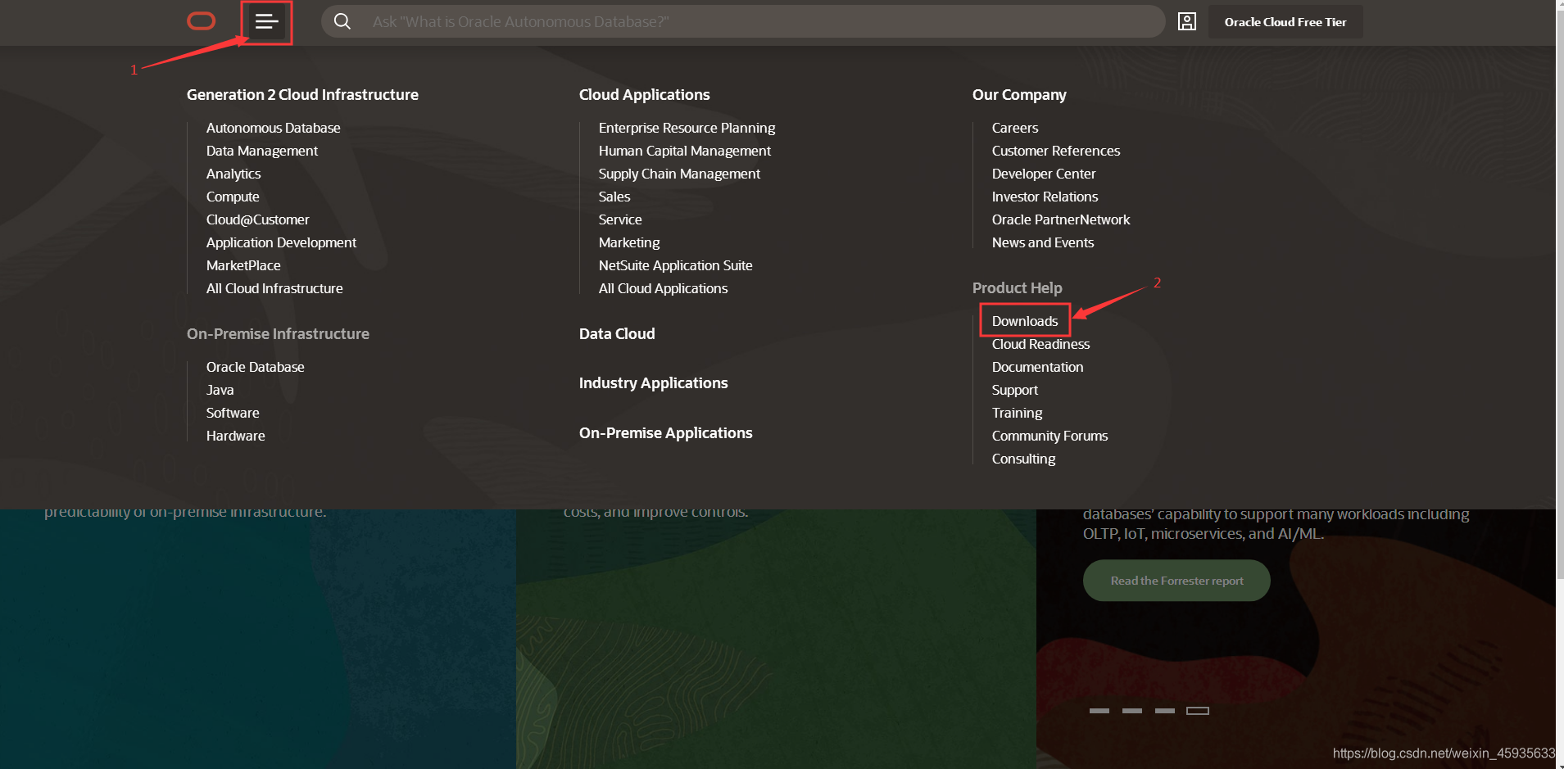Select third carousel slide indicator
Viewport: 1564px width, 769px height.
click(1165, 711)
